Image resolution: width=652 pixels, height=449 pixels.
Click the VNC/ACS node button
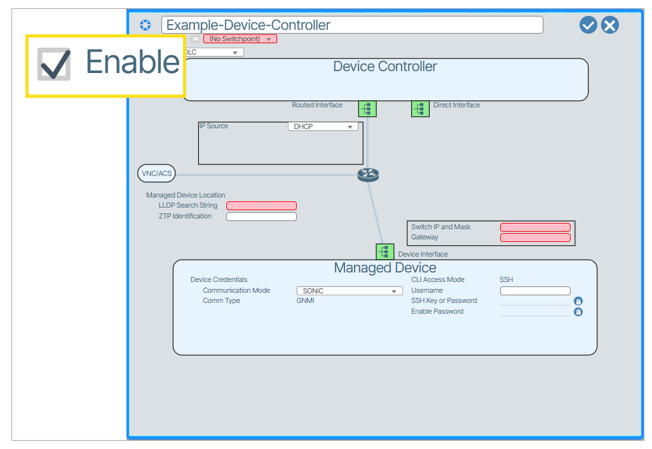tap(156, 173)
